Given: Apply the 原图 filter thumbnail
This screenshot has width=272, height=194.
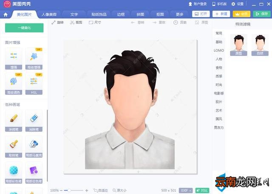Looking at the screenshot, I should click(238, 45).
